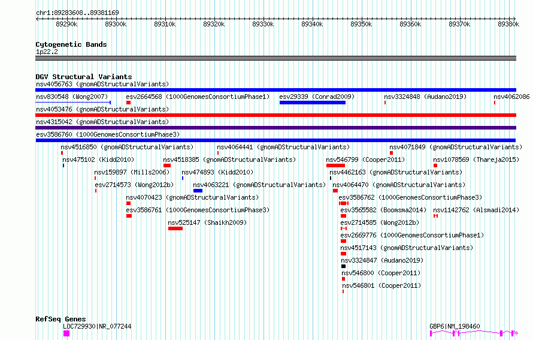Click the 89370k ruler position
Image resolution: width=533 pixels, height=340 pixels.
click(x=459, y=24)
